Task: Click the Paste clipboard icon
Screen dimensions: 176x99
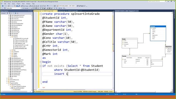Action: click(x=45, y=6)
